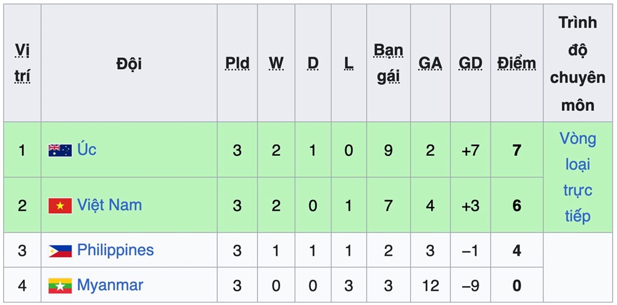Screen dimensions: 617x305
Task: Click the Pld column header
Action: pos(237,63)
